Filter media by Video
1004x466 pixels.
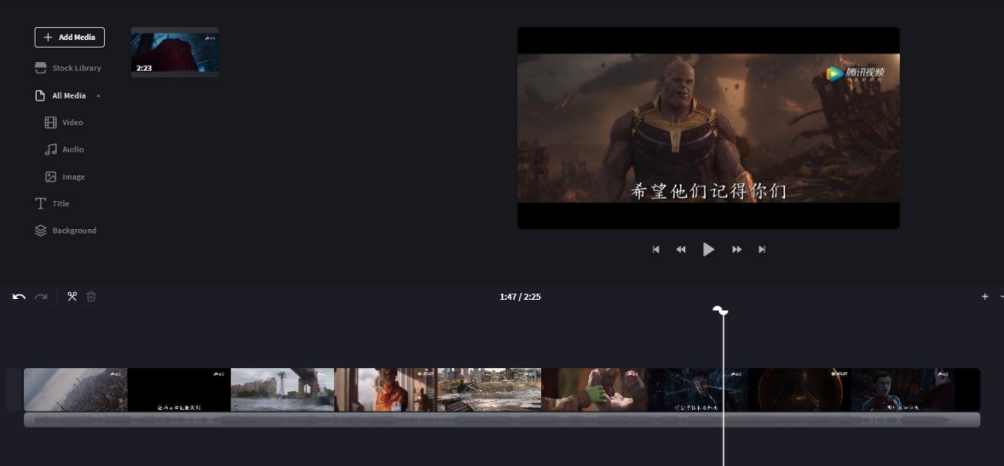pyautogui.click(x=64, y=123)
